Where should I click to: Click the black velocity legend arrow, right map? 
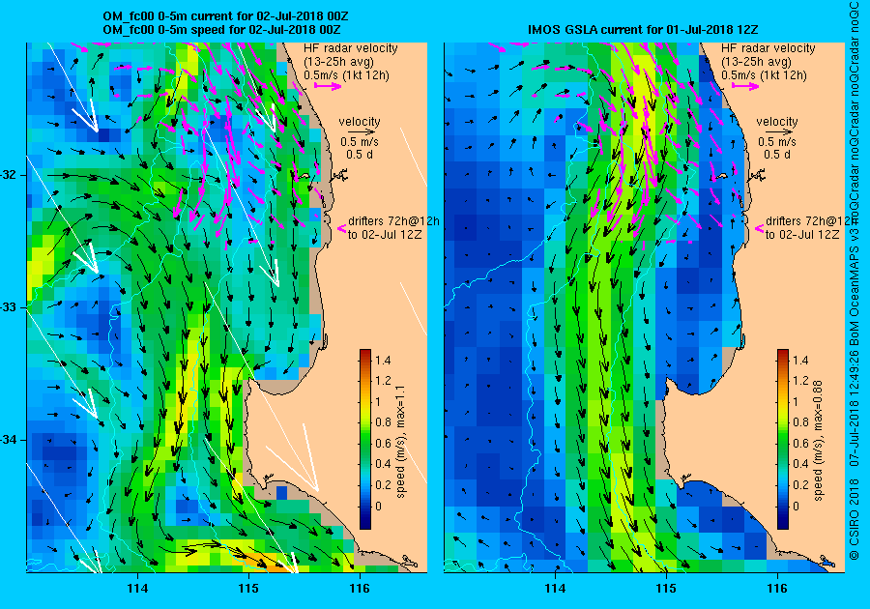779,132
